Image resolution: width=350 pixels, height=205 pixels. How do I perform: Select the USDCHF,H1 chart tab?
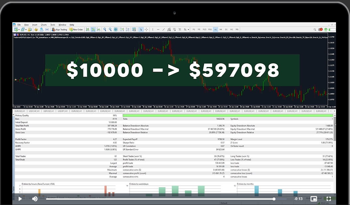(34, 111)
